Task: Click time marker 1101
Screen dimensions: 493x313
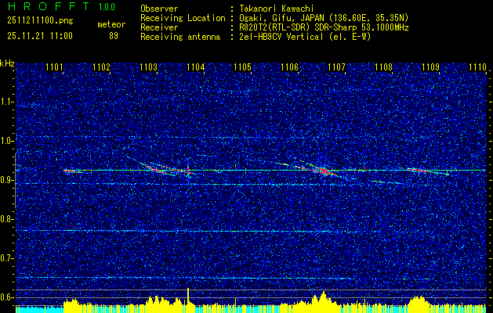Action: coord(54,67)
